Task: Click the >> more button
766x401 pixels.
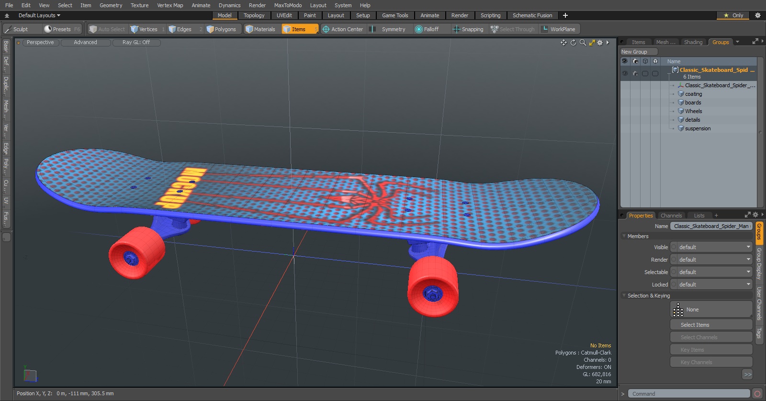Action: coord(748,375)
